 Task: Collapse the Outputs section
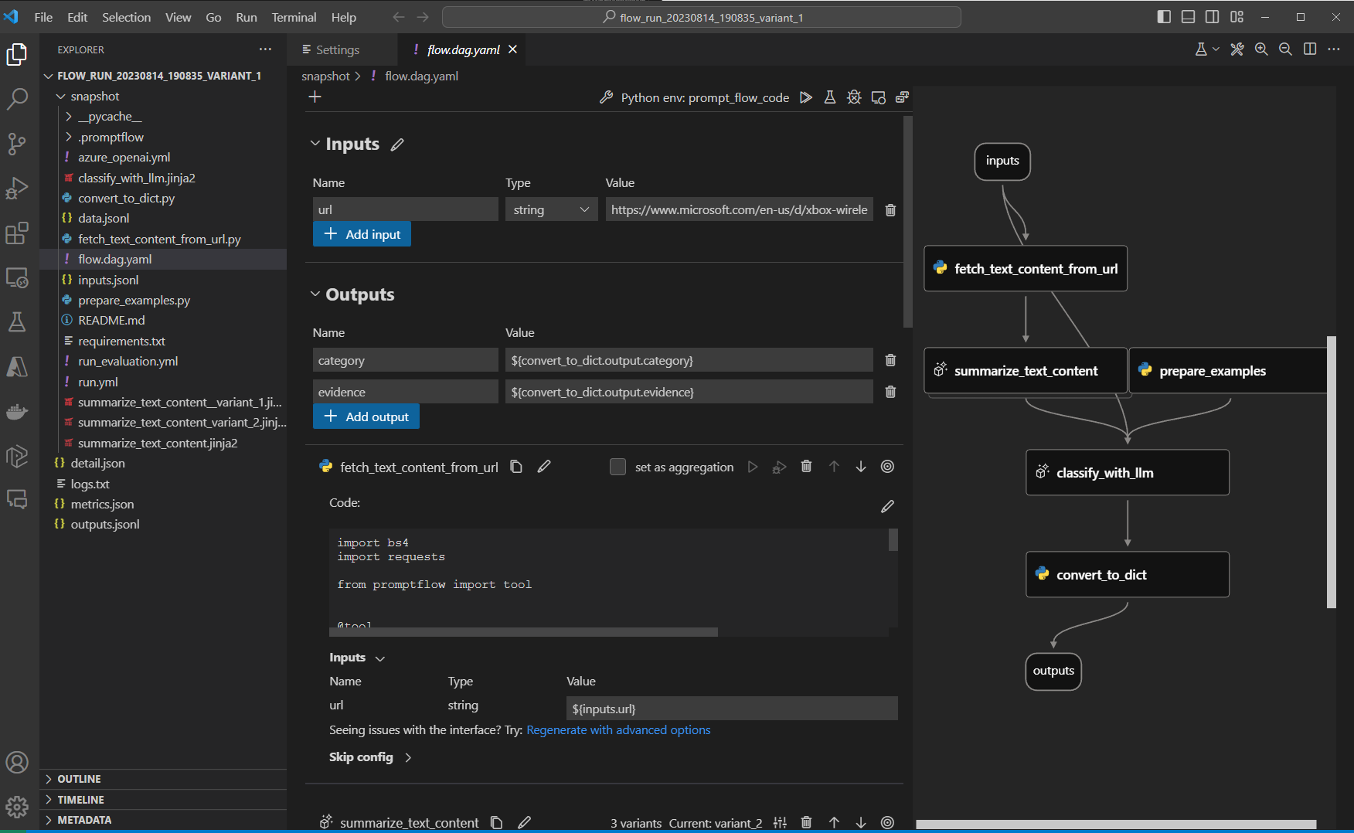click(x=315, y=294)
